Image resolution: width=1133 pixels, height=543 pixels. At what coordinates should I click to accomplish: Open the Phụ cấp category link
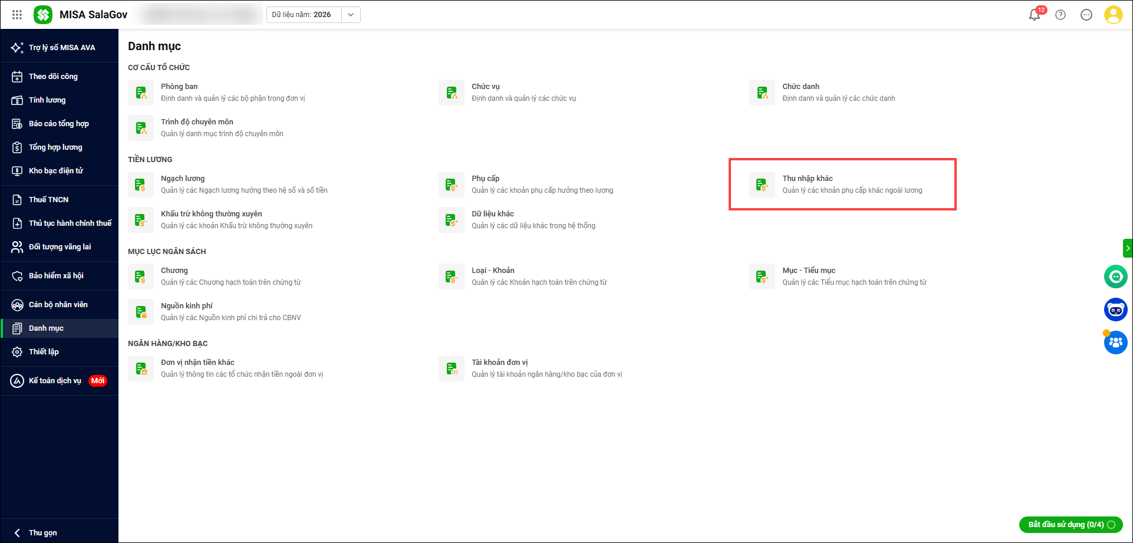coord(485,179)
